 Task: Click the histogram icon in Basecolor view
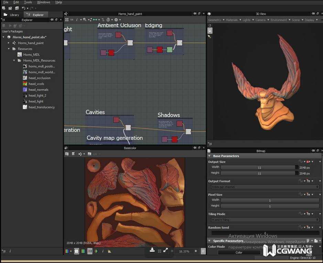[x=109, y=251]
